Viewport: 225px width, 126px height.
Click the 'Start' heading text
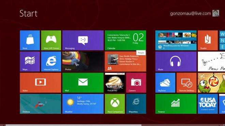click(x=28, y=14)
